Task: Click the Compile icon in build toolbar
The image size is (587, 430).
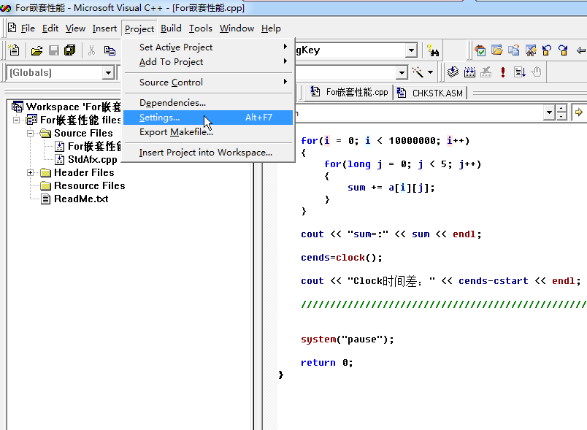Action: pos(453,72)
